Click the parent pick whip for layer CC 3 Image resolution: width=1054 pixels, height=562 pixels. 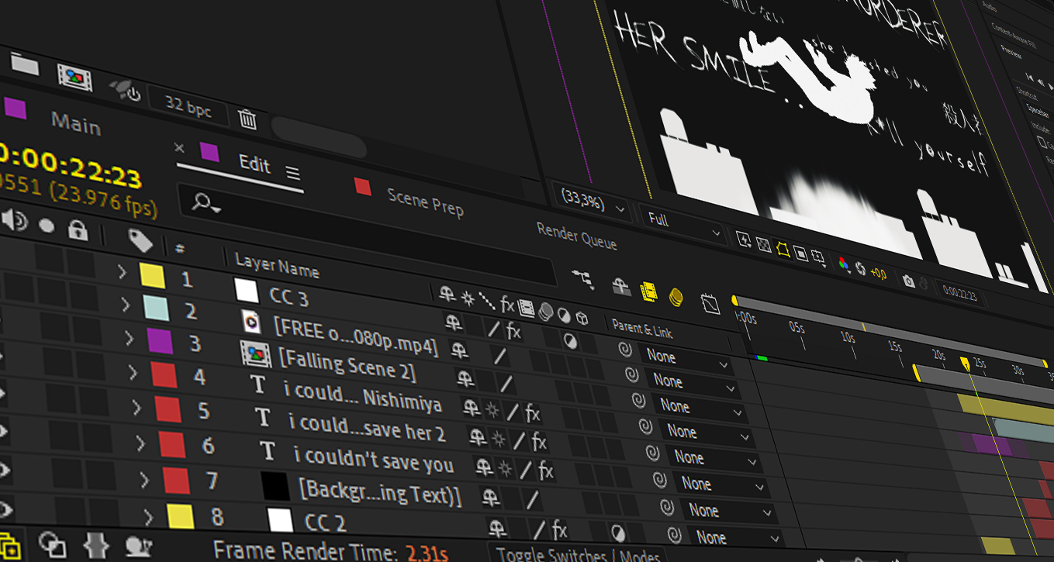(x=624, y=350)
